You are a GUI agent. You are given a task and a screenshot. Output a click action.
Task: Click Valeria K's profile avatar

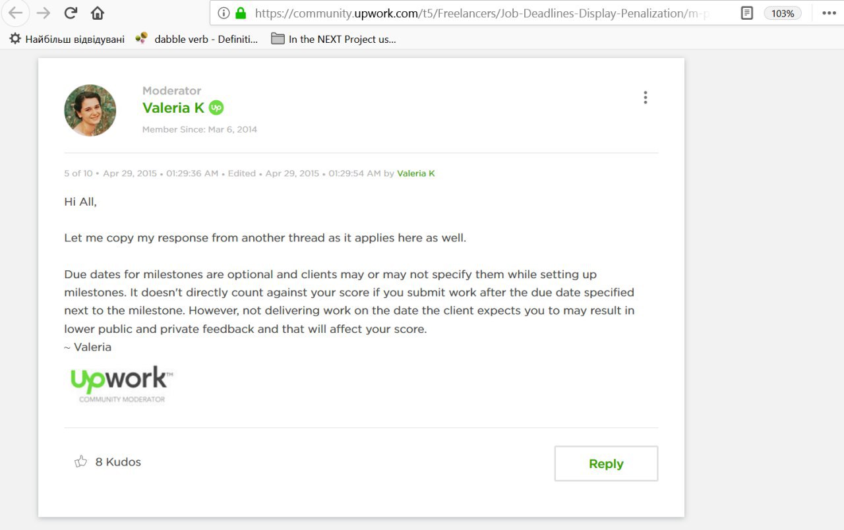pos(90,110)
